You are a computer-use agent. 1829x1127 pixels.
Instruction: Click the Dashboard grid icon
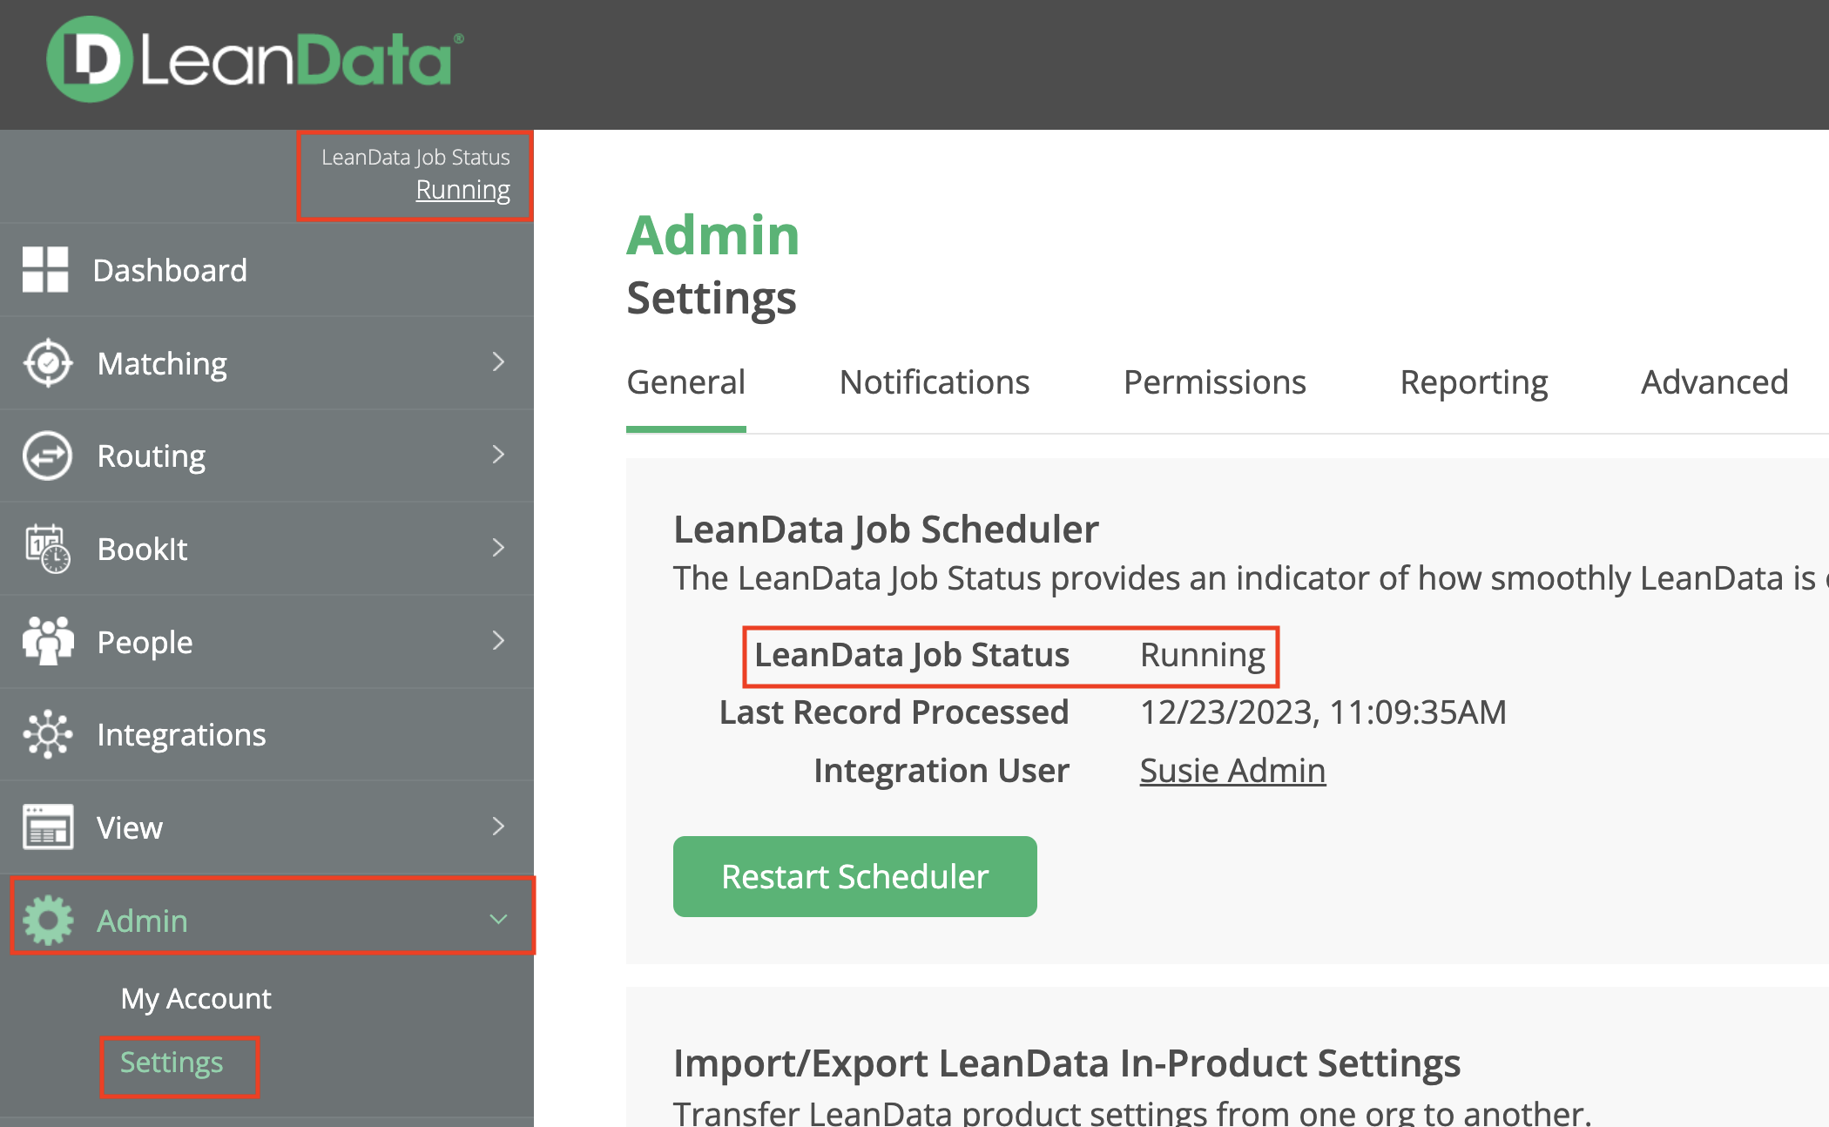pos(45,269)
